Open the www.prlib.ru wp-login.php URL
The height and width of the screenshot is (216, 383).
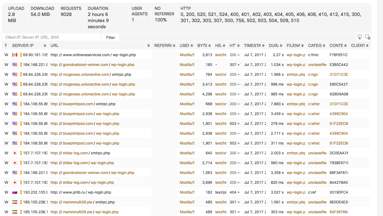(81, 192)
